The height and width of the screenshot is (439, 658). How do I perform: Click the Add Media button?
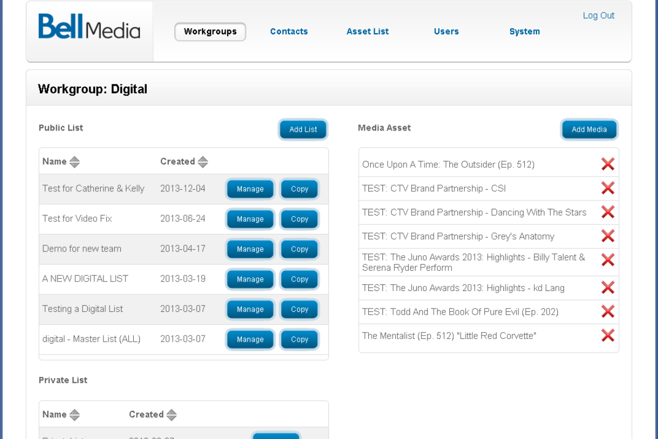point(589,129)
